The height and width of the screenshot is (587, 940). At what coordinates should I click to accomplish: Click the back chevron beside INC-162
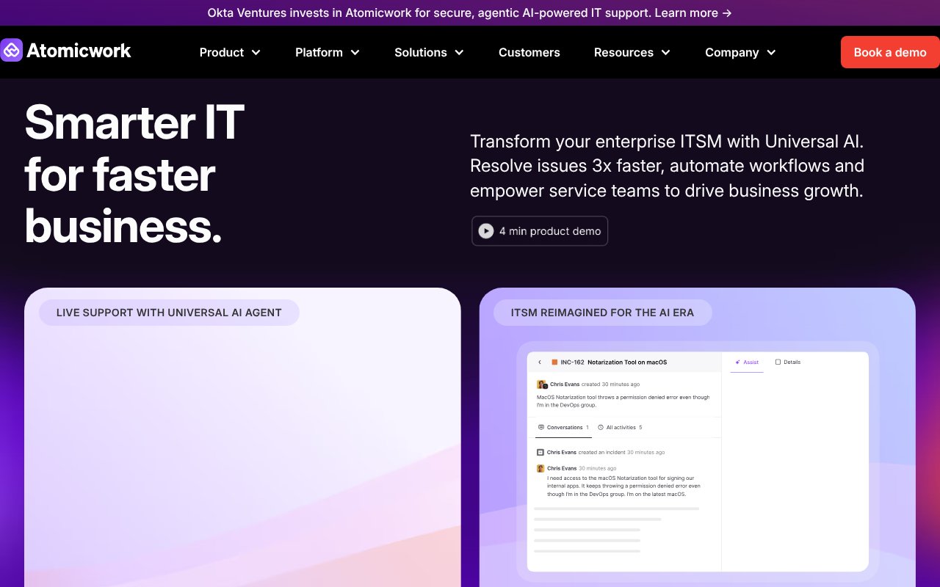pyautogui.click(x=540, y=362)
